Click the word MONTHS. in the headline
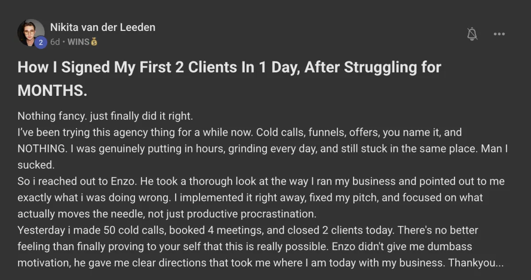The height and width of the screenshot is (280, 531). 52,91
